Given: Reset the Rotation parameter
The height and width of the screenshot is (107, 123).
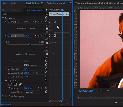Looking at the screenshot, I should 46,68.
